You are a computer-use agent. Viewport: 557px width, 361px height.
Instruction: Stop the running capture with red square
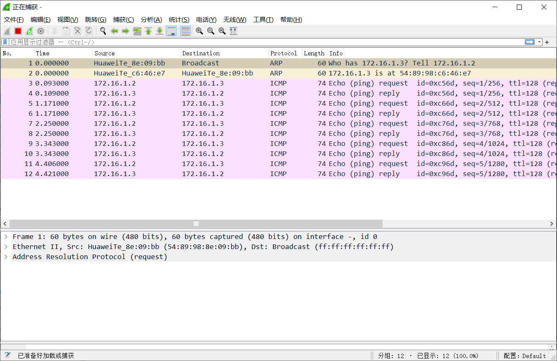[18, 31]
